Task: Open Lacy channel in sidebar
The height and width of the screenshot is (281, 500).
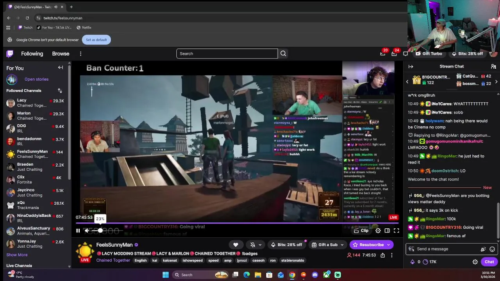Action: pos(35,103)
